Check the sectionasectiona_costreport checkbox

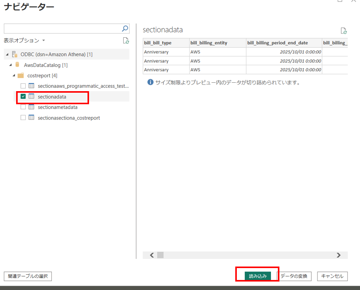(x=23, y=118)
